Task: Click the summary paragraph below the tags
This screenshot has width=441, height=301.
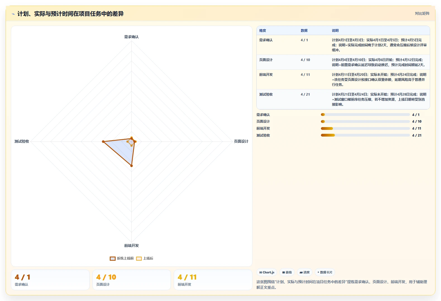Action: 342,285
